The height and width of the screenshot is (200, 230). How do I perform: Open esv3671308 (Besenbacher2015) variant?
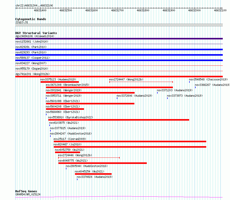pyautogui.click(x=67, y=85)
